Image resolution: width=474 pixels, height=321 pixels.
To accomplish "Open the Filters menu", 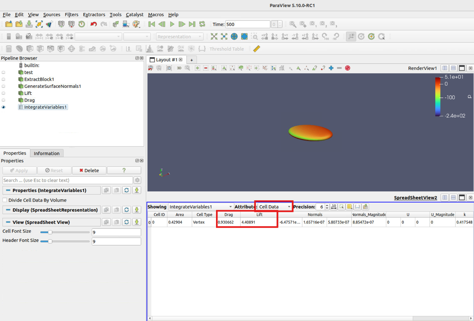I will click(71, 15).
